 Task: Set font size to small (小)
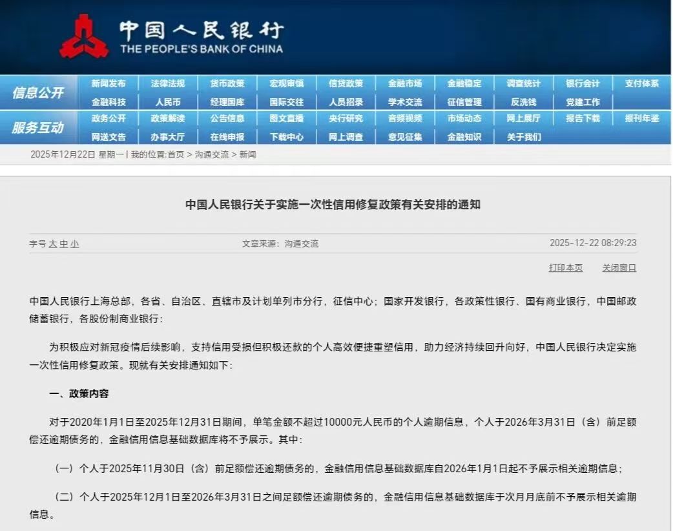coord(74,244)
